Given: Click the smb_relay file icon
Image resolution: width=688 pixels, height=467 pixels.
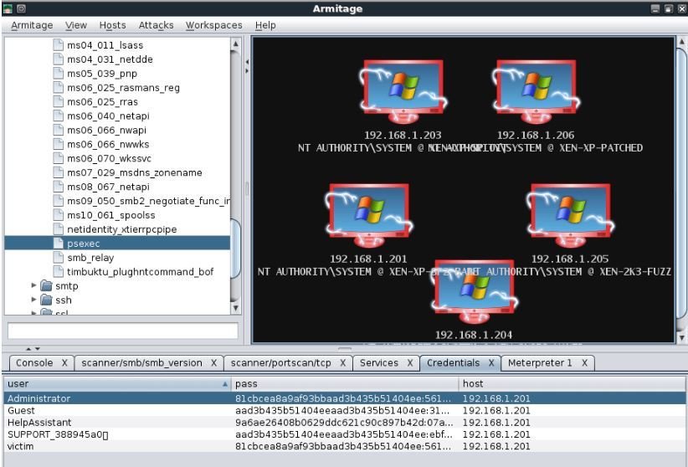Looking at the screenshot, I should pyautogui.click(x=58, y=258).
